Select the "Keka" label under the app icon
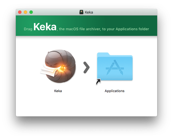 pyautogui.click(x=58, y=91)
